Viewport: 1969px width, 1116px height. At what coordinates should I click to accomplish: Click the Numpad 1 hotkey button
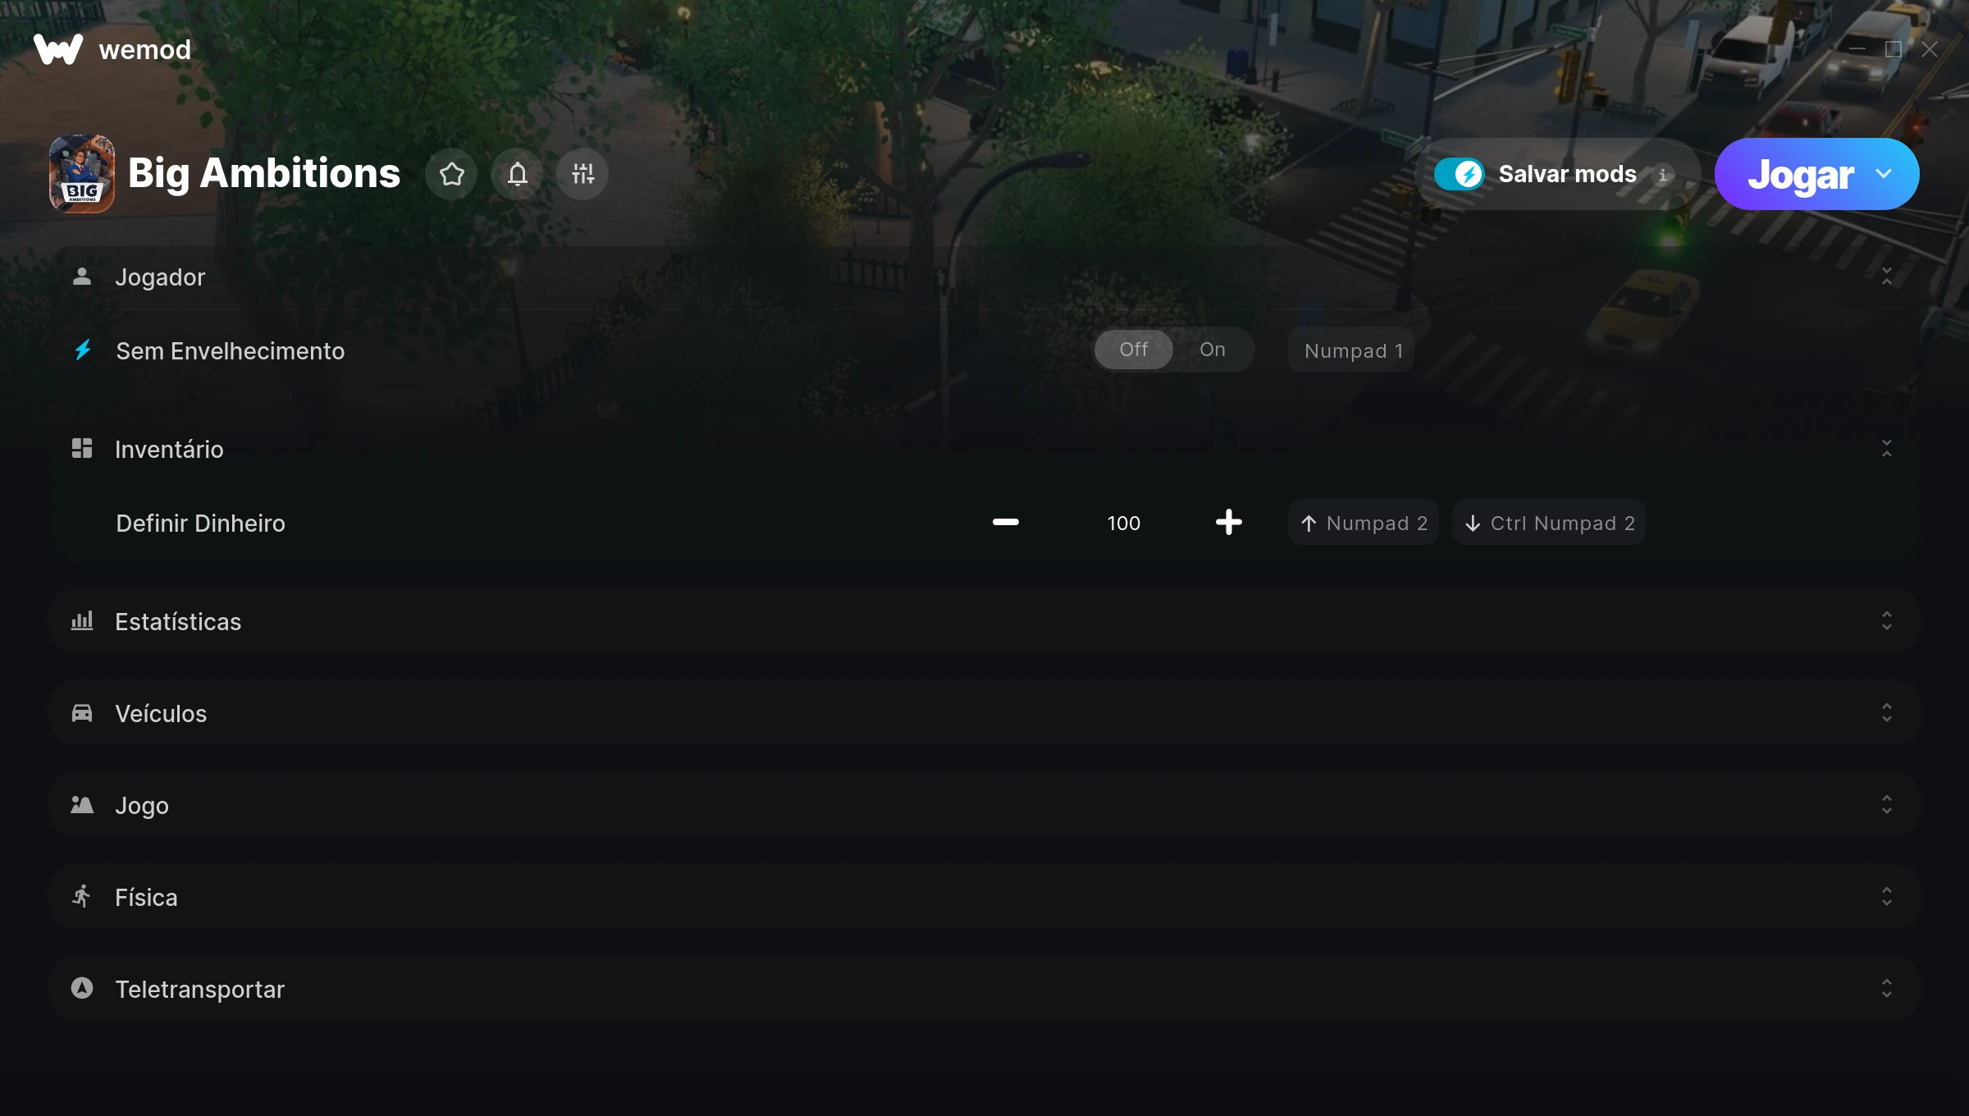1352,351
